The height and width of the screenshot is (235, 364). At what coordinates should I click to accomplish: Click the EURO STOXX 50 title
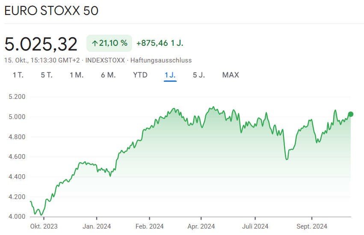[51, 11]
